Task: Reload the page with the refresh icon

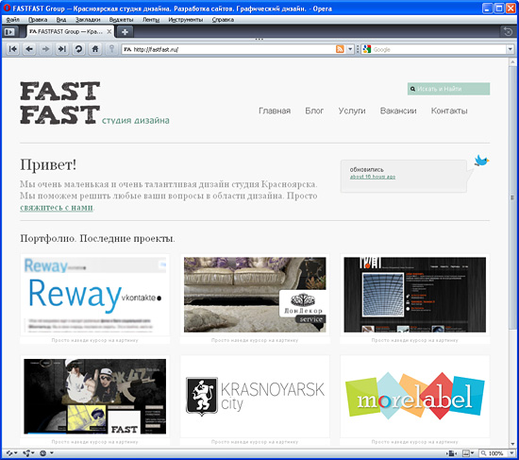Action: tap(78, 49)
